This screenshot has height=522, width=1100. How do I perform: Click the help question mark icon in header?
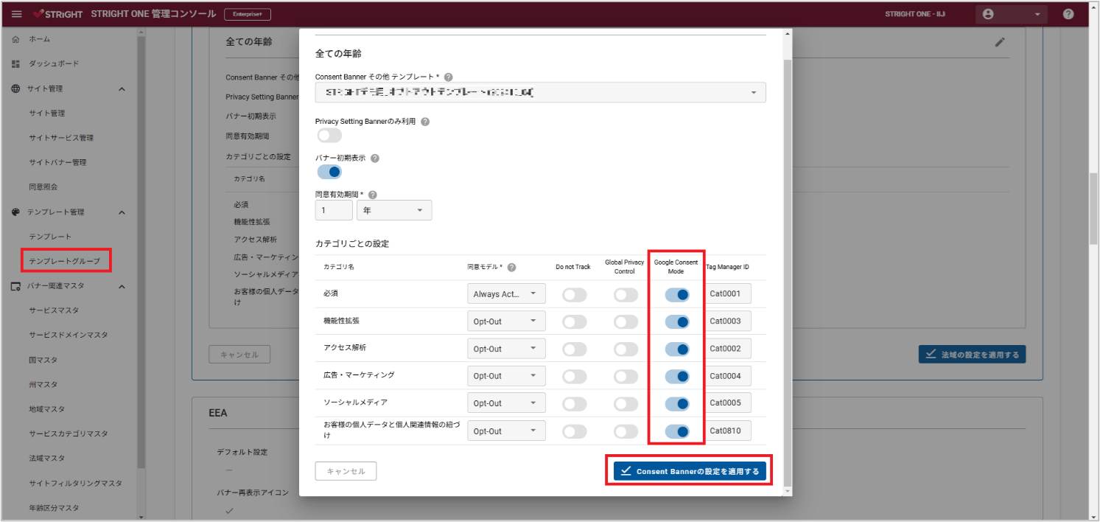click(x=1068, y=14)
